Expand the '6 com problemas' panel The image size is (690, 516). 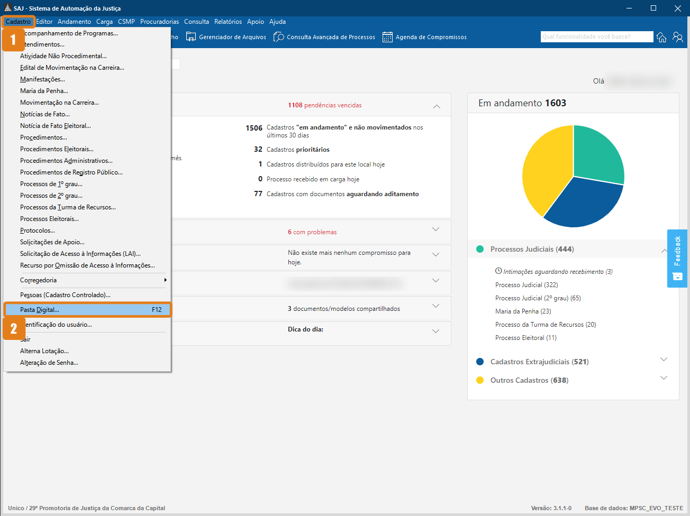(x=435, y=229)
